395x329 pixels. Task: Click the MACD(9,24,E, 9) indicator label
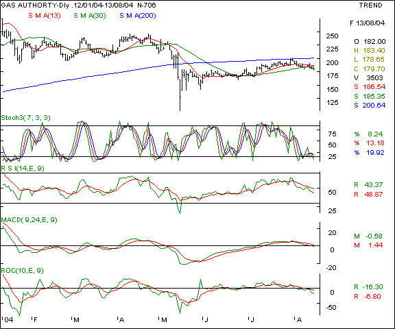click(29, 220)
